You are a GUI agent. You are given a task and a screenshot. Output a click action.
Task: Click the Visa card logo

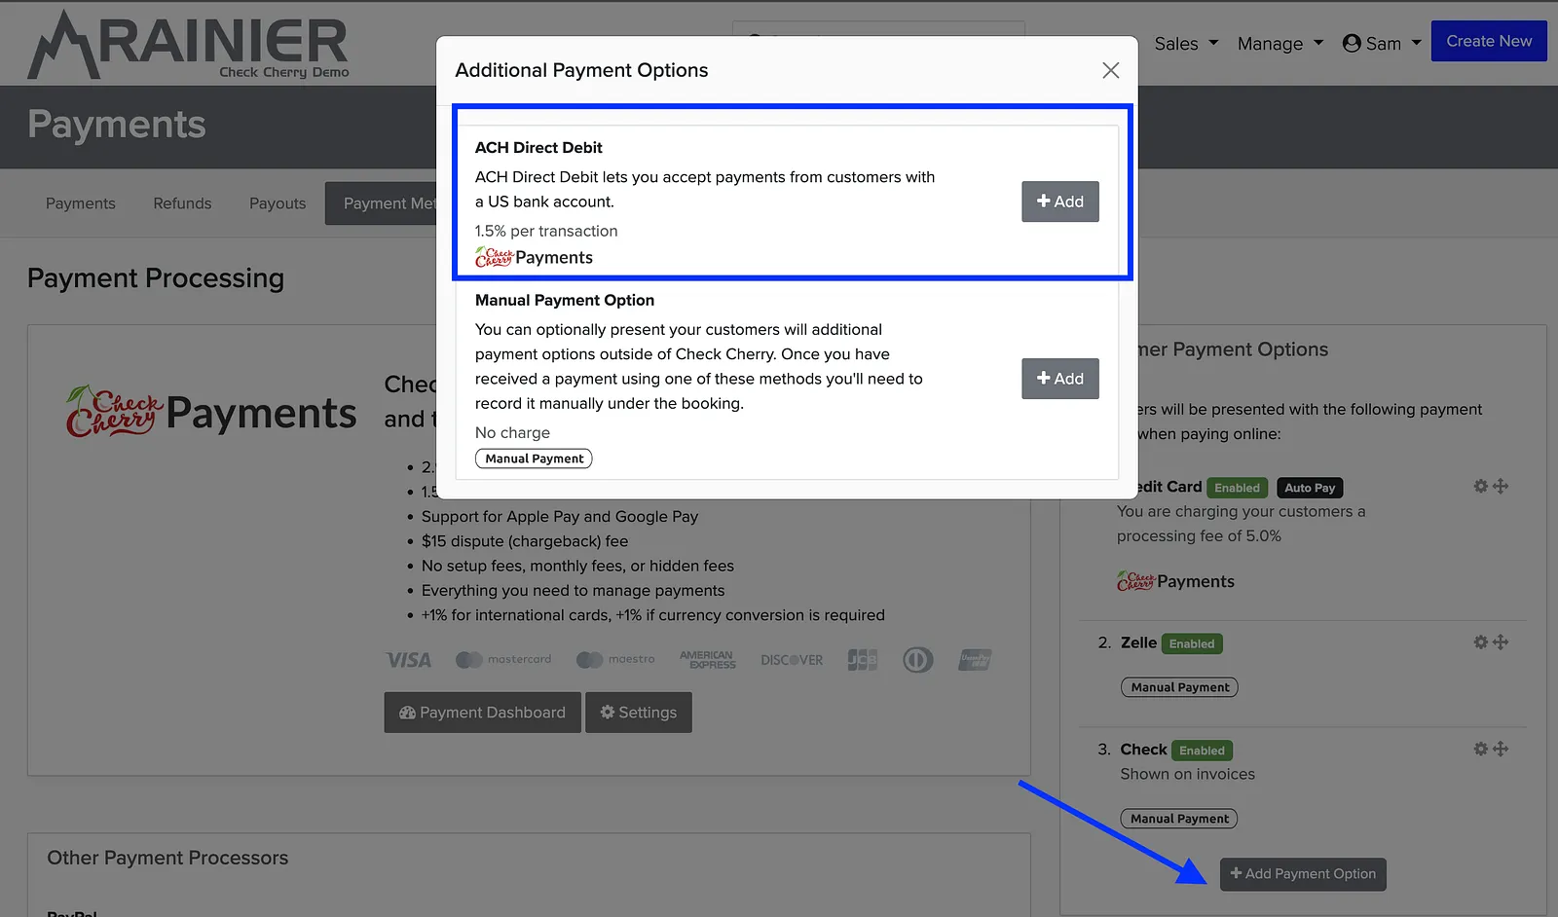coord(408,660)
